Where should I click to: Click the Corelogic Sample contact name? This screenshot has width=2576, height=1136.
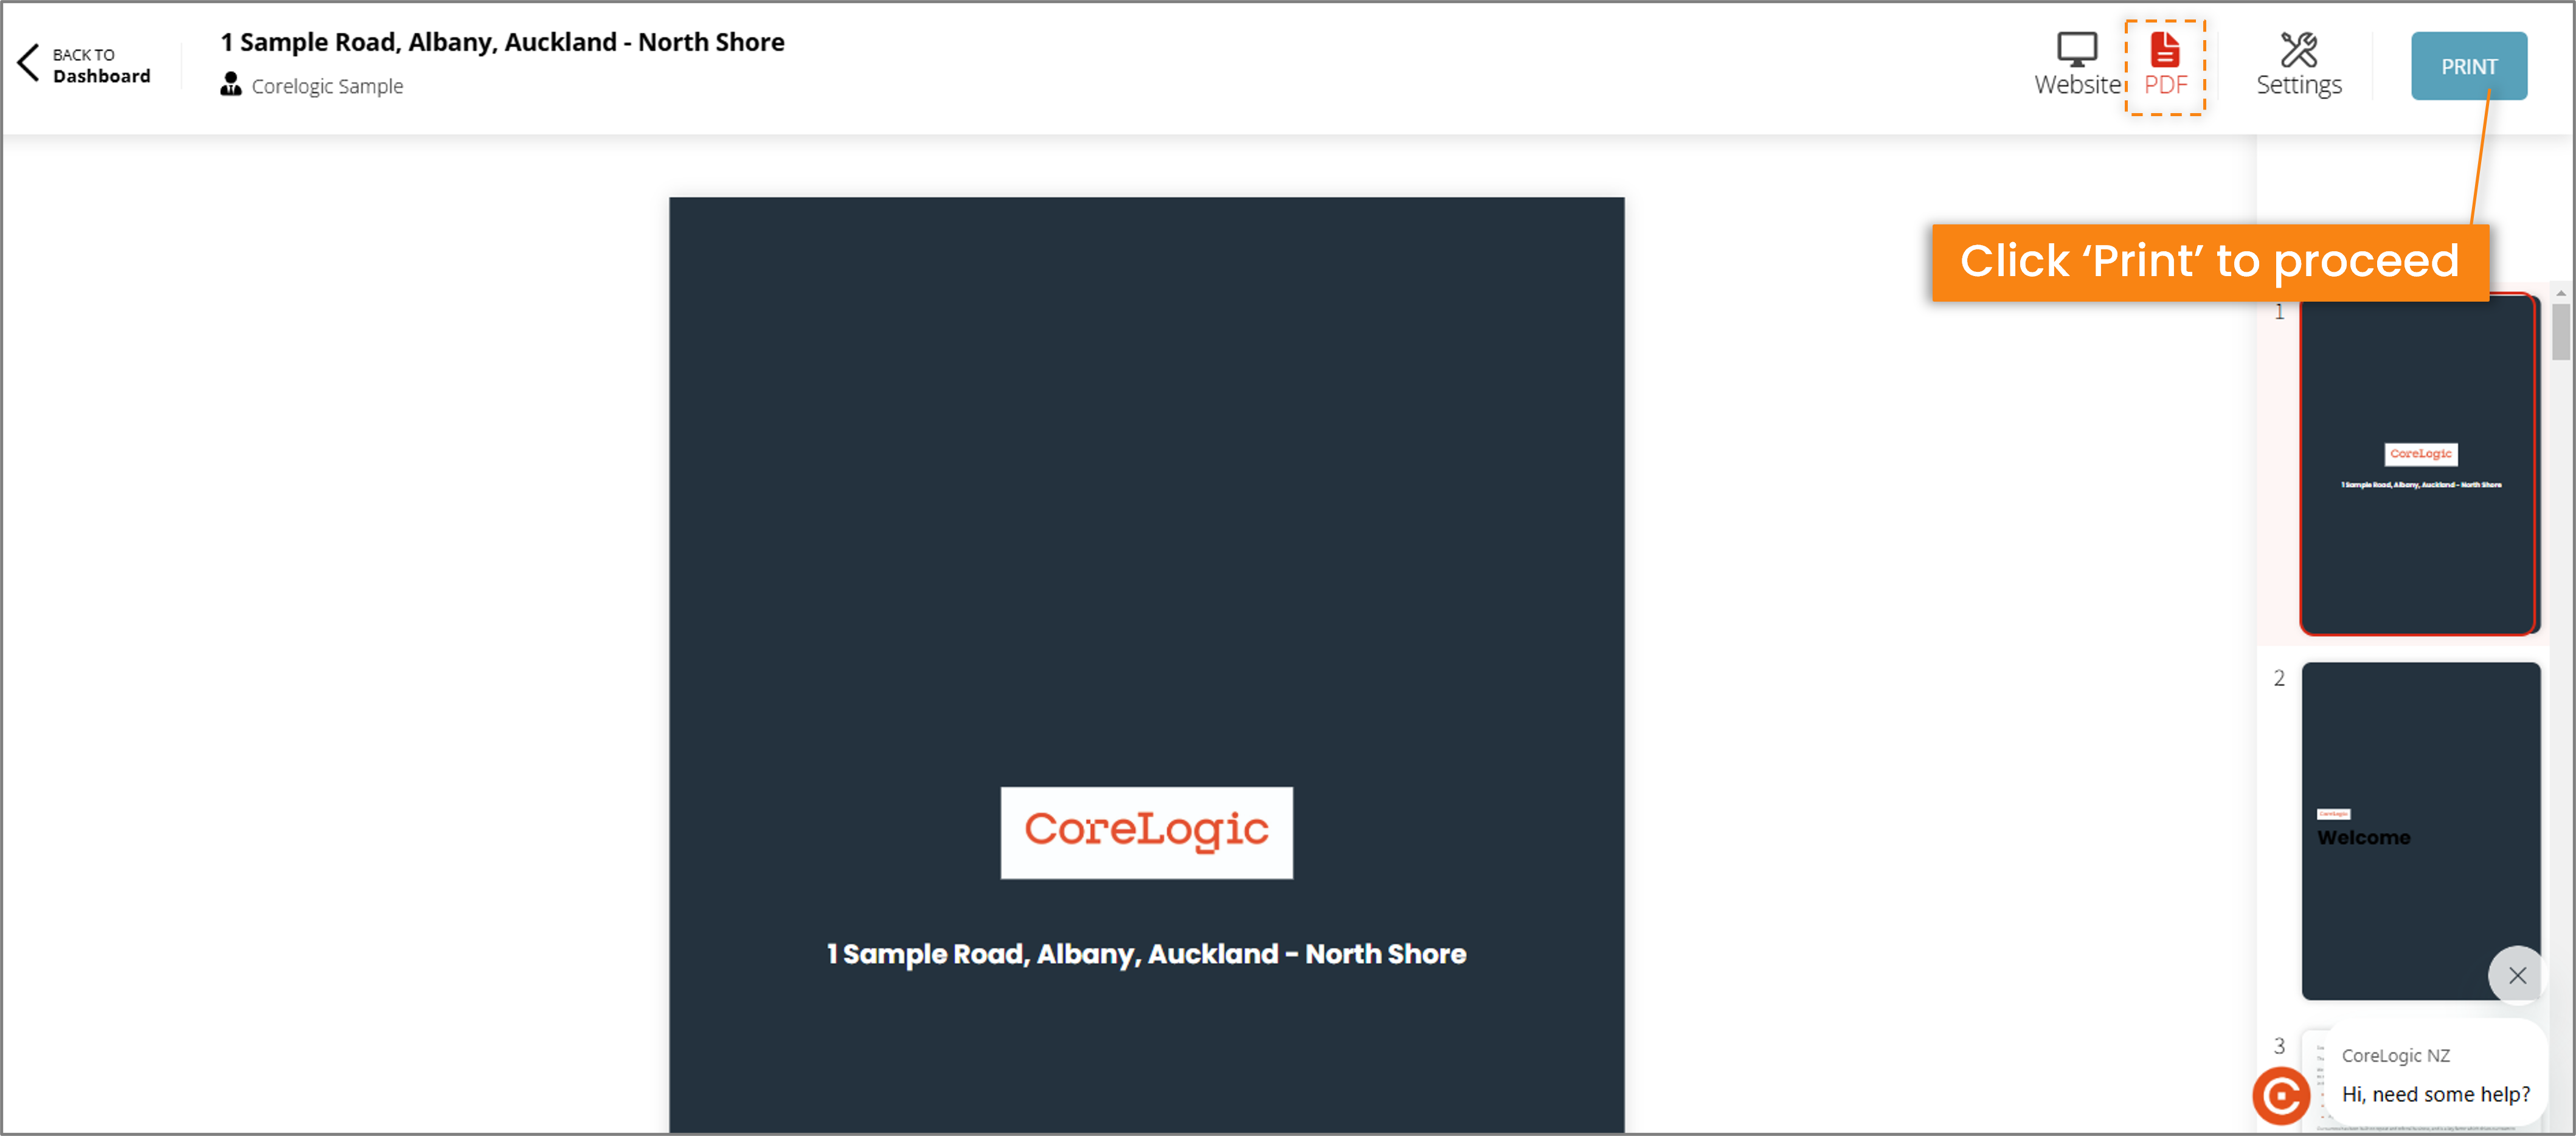[327, 86]
